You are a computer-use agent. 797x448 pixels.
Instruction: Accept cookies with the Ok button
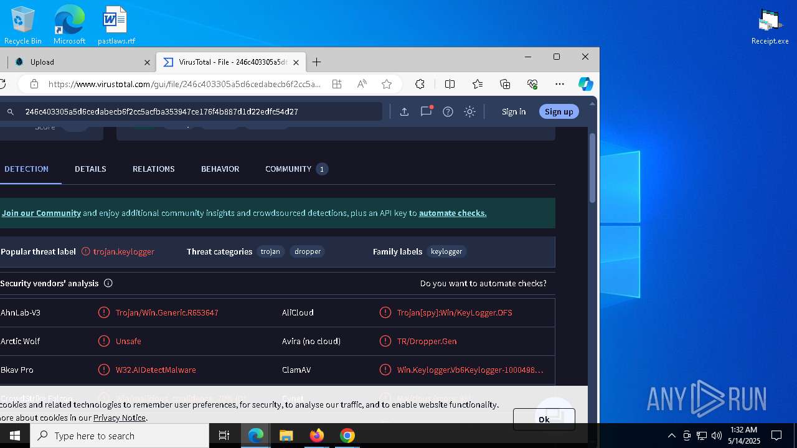(544, 419)
